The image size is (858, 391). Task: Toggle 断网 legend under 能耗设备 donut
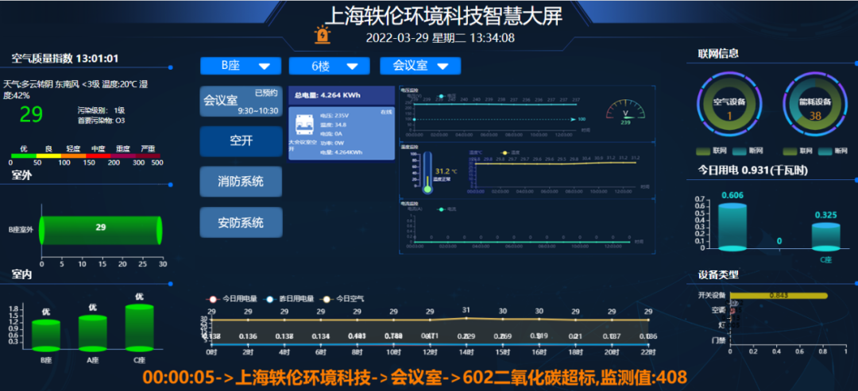pyautogui.click(x=833, y=151)
